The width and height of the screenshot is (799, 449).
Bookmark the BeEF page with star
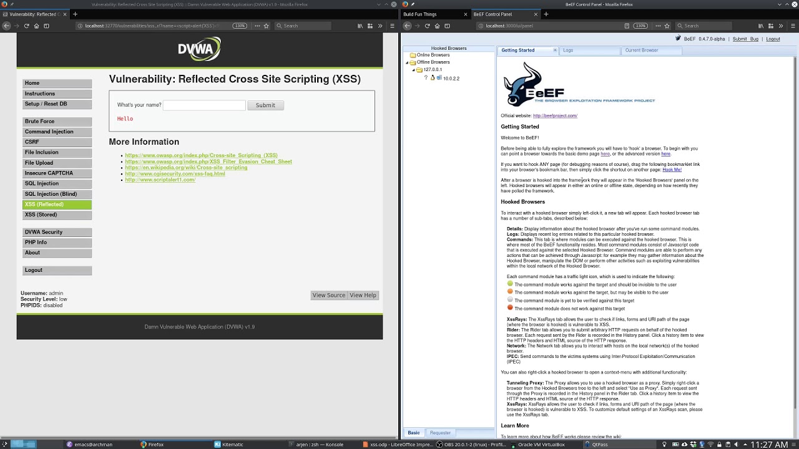[667, 26]
